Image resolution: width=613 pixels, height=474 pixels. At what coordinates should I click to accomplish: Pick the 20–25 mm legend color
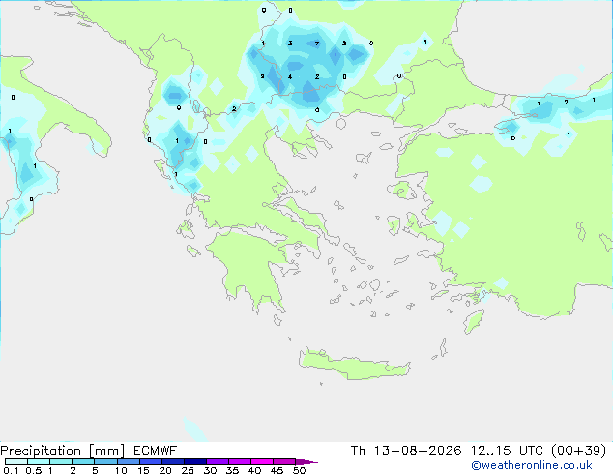tap(172, 461)
